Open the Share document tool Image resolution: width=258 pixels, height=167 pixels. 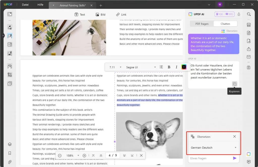point(249,49)
